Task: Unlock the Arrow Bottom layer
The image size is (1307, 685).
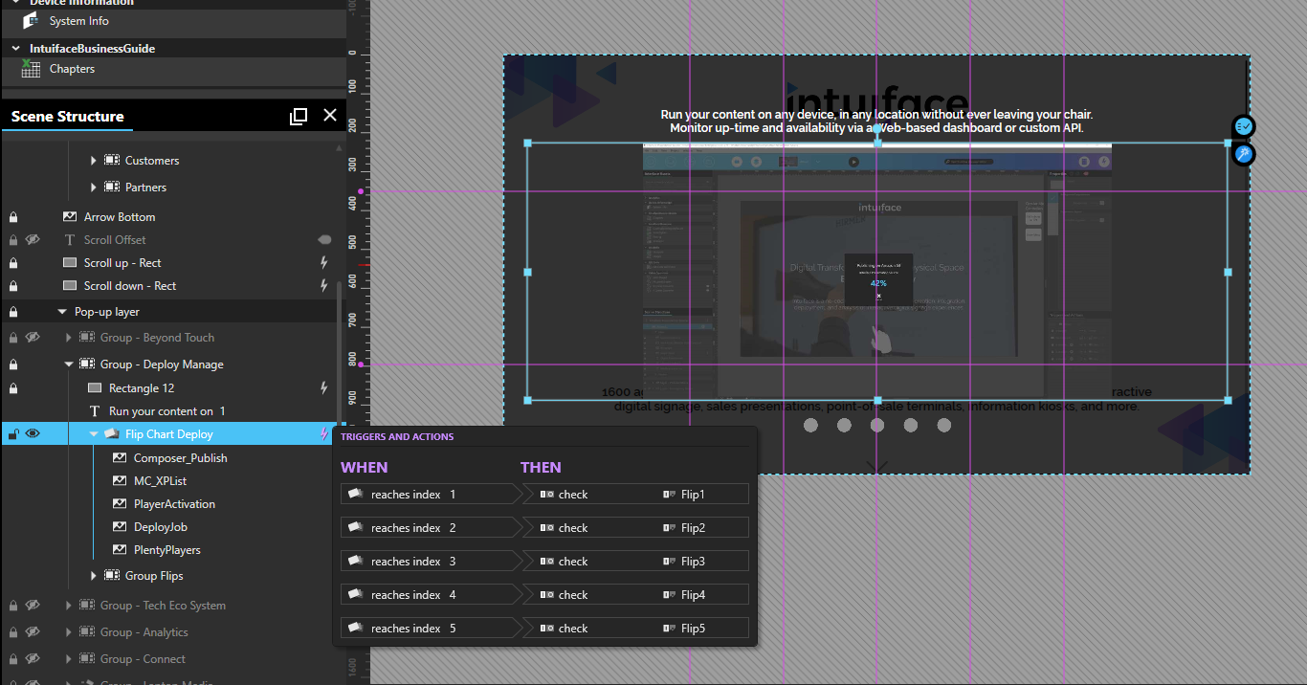Action: [x=13, y=216]
